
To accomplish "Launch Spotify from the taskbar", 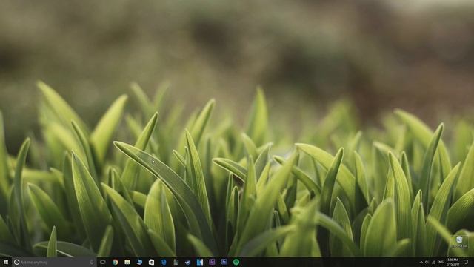I will coord(236,262).
